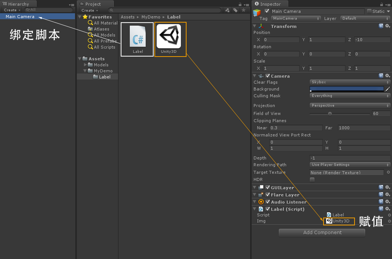Disable the GUILayer component checkbox
The height and width of the screenshot is (259, 392).
[268, 187]
